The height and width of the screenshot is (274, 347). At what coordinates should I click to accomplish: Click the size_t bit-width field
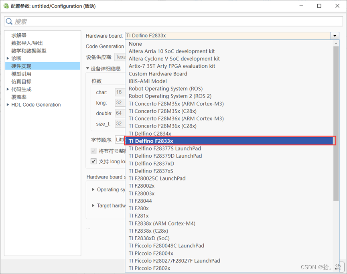pyautogui.click(x=120, y=124)
